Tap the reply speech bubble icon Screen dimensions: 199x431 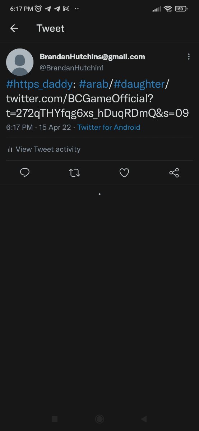click(x=25, y=173)
